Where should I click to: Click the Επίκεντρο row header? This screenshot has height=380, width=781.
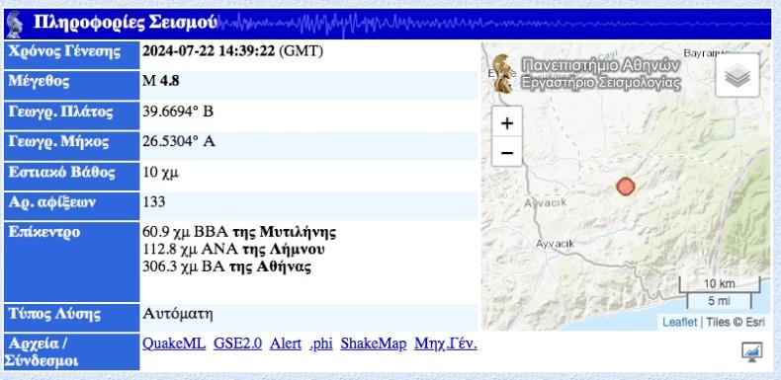(72, 262)
